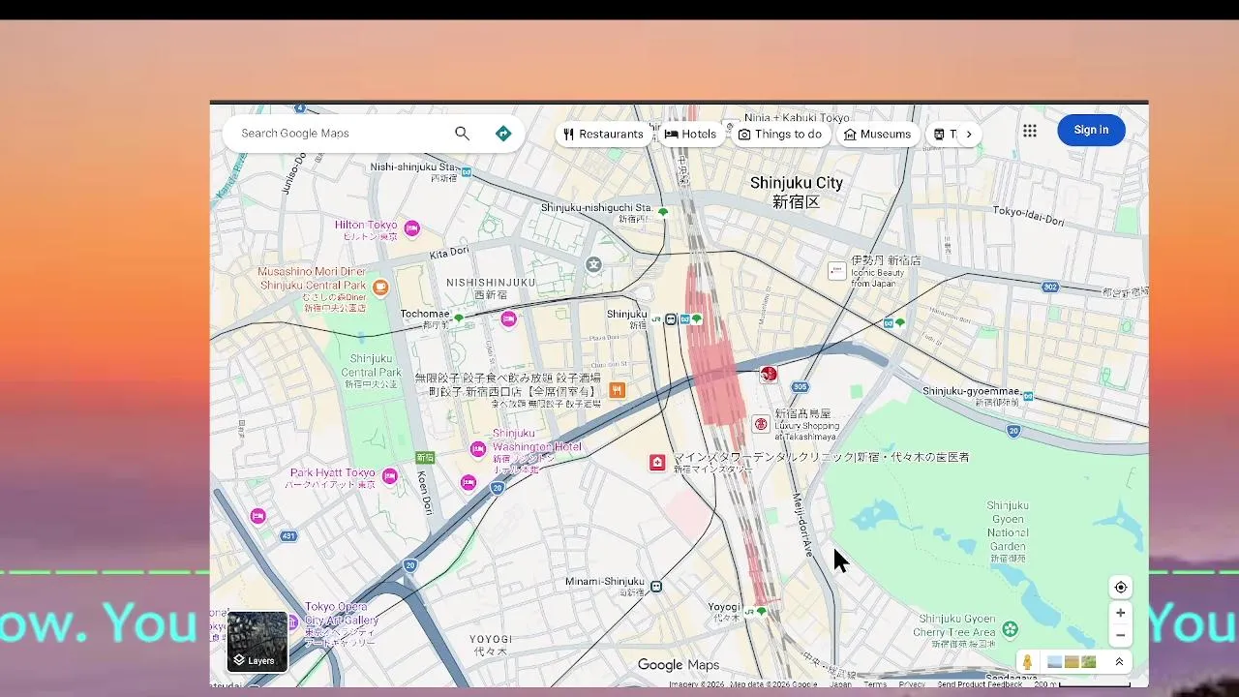Click the Japan link in footer

coord(841,684)
